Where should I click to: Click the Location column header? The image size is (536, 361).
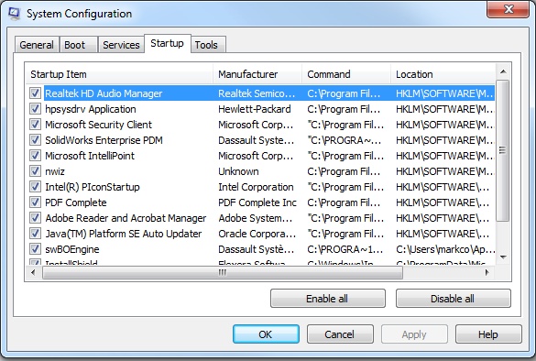coord(443,74)
